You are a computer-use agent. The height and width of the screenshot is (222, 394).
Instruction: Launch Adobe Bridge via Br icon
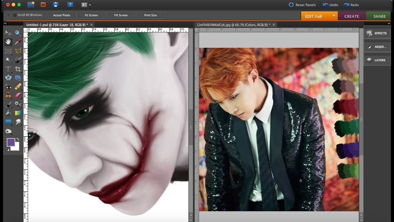[43, 5]
